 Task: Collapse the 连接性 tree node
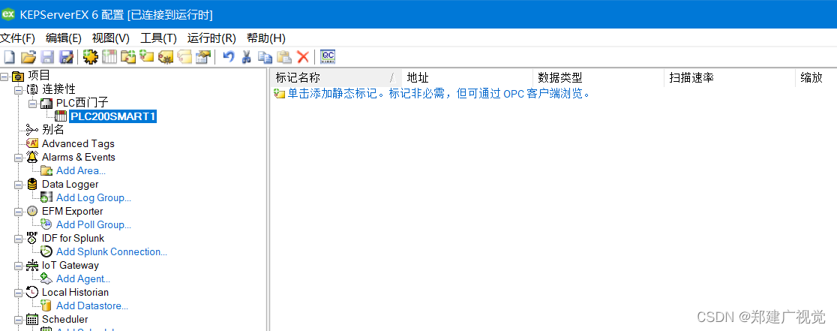18,89
